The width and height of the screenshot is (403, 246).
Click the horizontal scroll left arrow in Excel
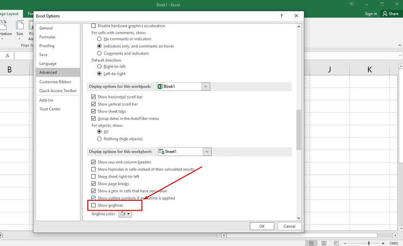coord(224,235)
